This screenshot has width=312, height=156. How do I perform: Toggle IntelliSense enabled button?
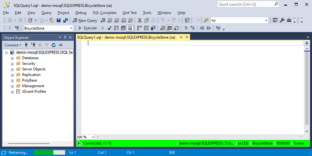130,28
